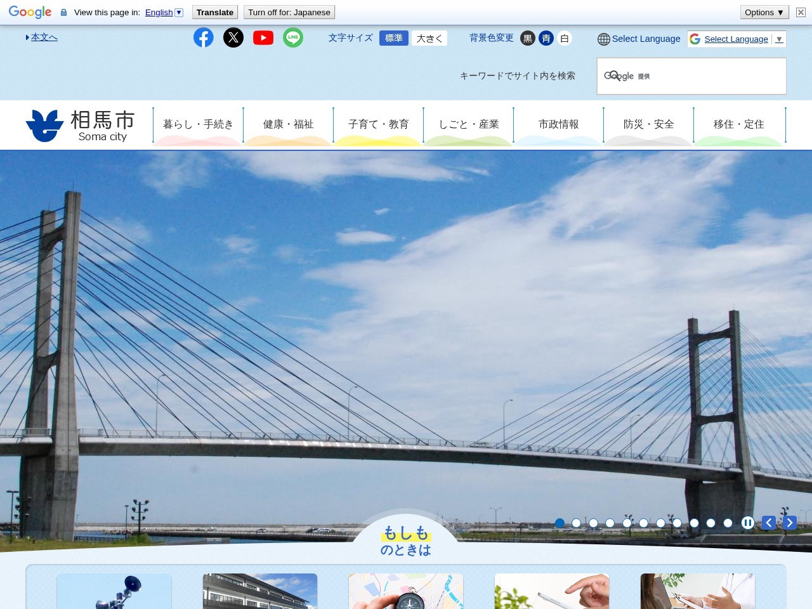Go to next slide arrow
The image size is (812, 609).
tap(790, 523)
